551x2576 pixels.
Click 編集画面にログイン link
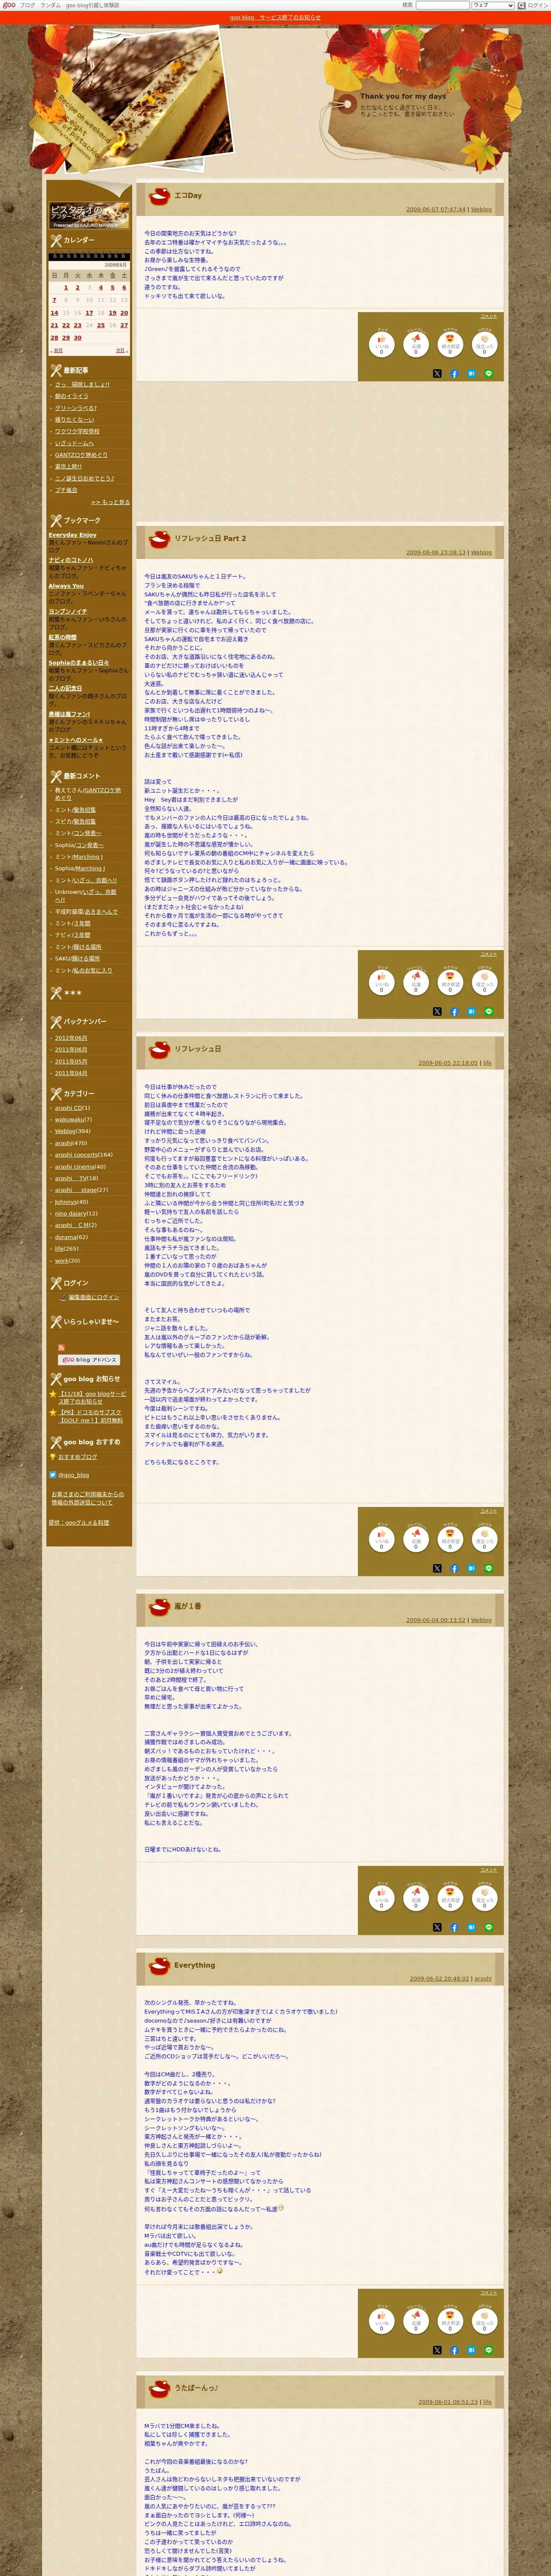(x=94, y=1297)
